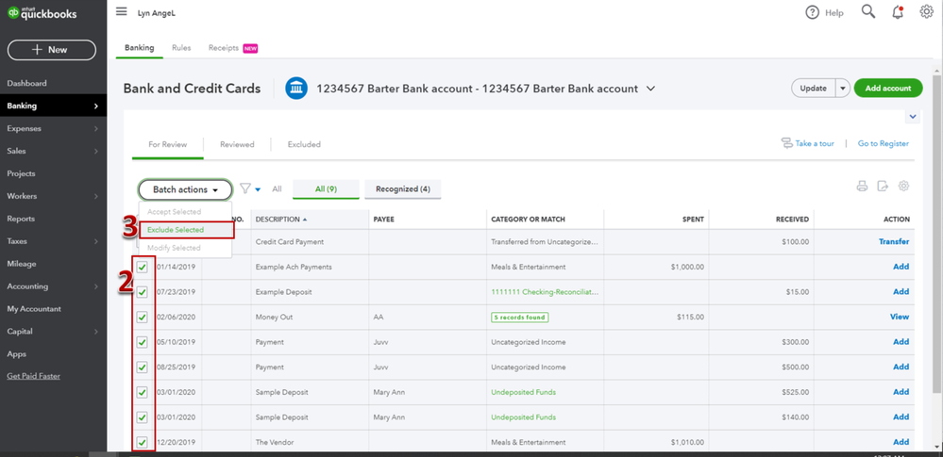The height and width of the screenshot is (457, 943).
Task: Click the 5 records found badge
Action: click(x=520, y=318)
